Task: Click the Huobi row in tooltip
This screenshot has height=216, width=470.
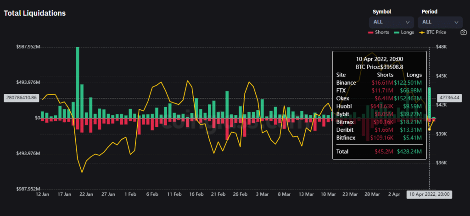Action: coord(379,106)
